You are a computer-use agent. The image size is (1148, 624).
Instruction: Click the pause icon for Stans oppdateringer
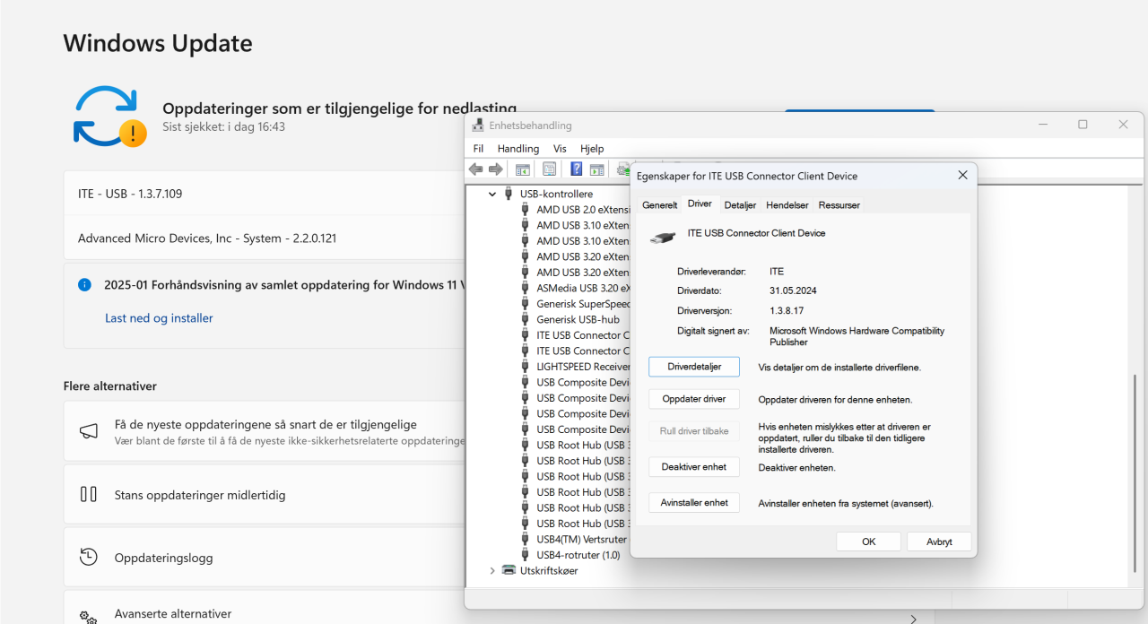click(88, 494)
